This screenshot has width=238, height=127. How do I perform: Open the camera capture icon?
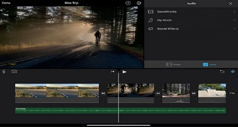click(x=14, y=71)
